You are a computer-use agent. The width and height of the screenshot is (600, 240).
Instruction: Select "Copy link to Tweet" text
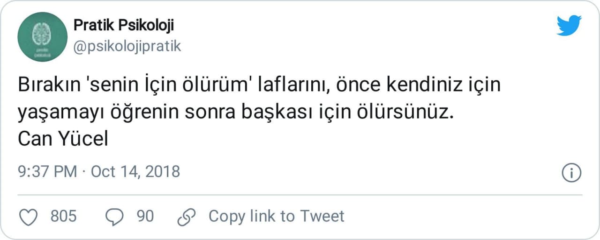[276, 216]
